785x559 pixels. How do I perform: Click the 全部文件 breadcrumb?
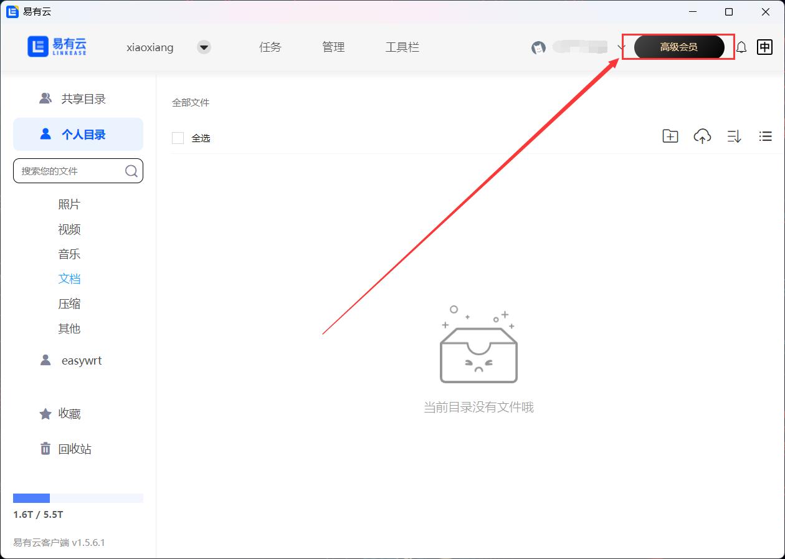[x=191, y=103]
